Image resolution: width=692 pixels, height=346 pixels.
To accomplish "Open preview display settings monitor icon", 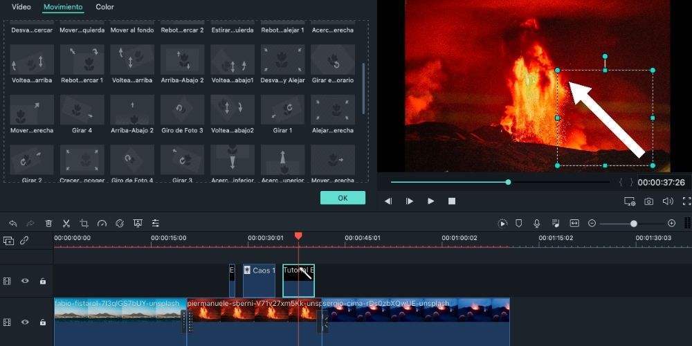I will pos(629,201).
